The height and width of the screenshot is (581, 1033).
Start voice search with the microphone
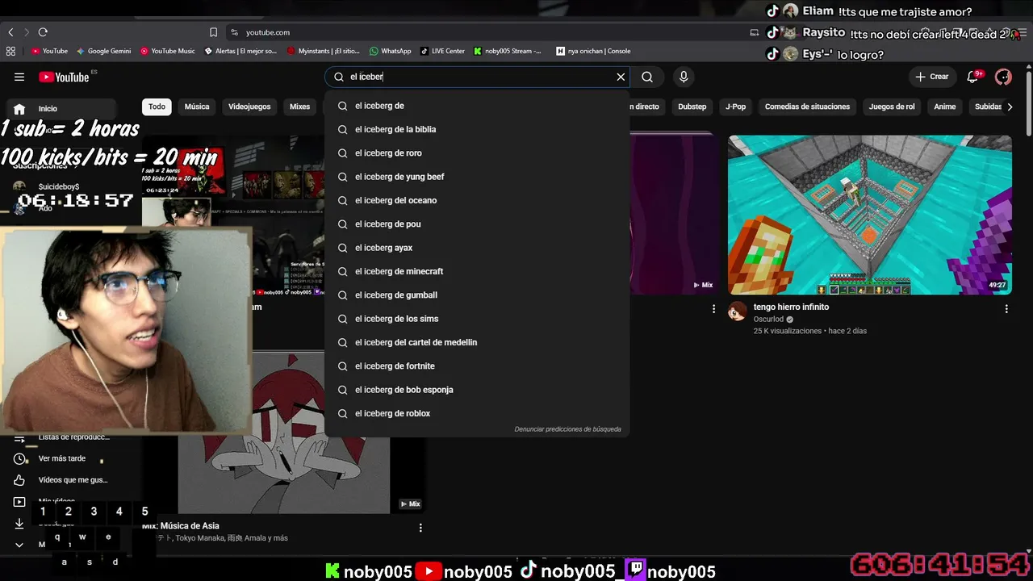coord(684,77)
